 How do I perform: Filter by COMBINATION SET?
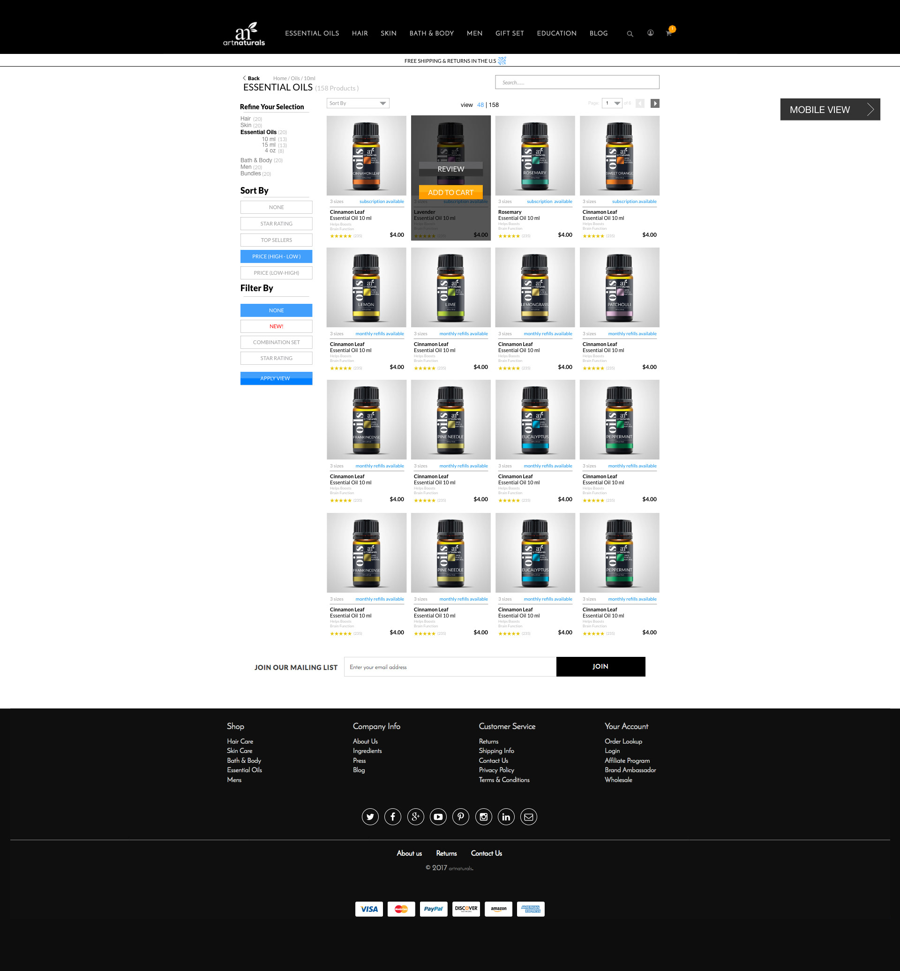click(276, 342)
